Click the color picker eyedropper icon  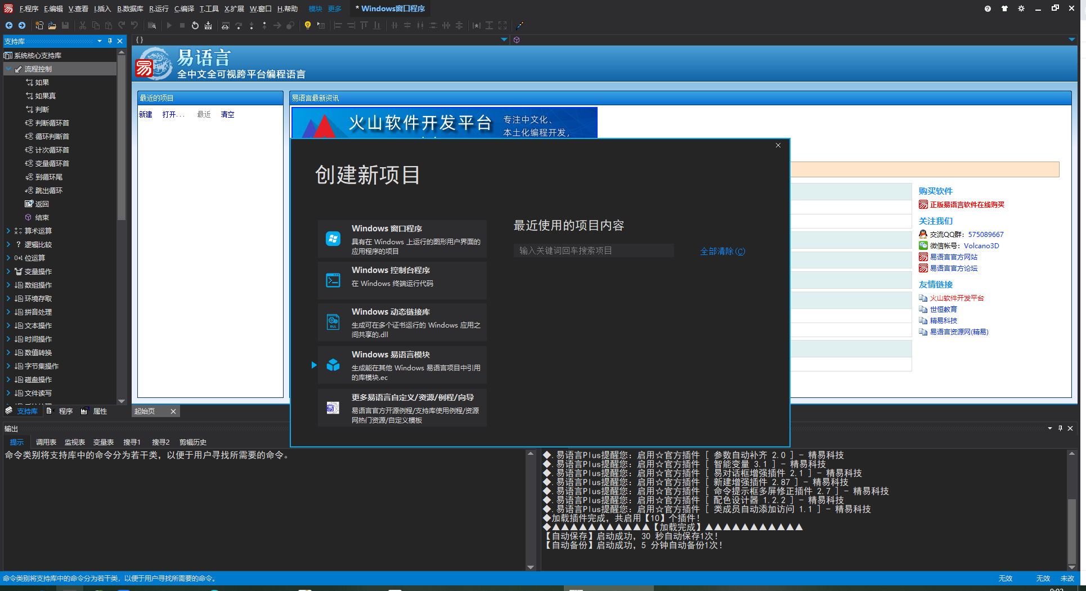(520, 25)
